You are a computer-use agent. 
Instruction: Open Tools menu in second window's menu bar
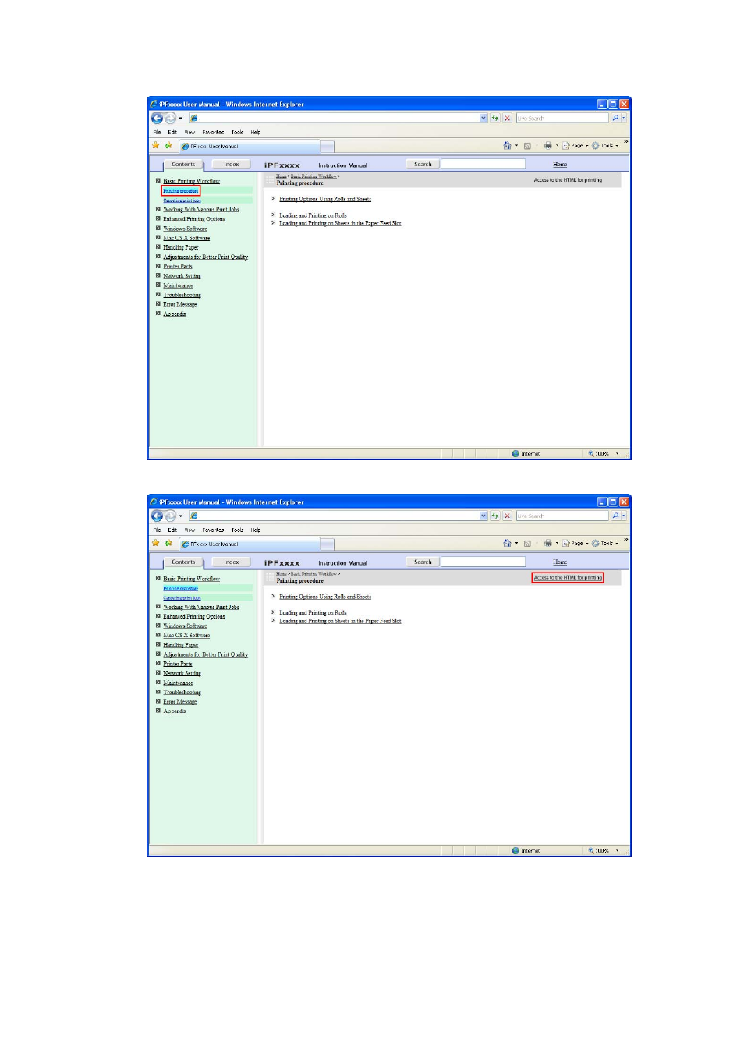[237, 530]
